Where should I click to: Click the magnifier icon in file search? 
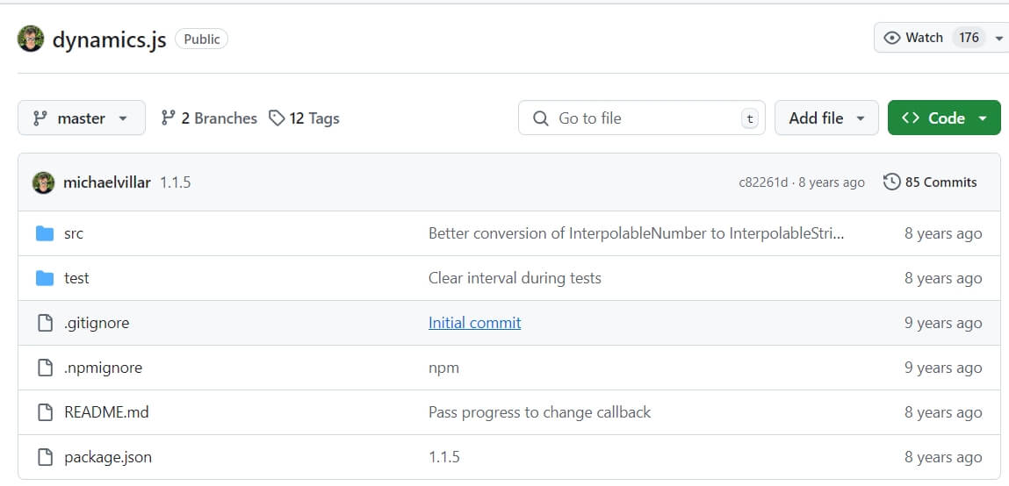(541, 118)
